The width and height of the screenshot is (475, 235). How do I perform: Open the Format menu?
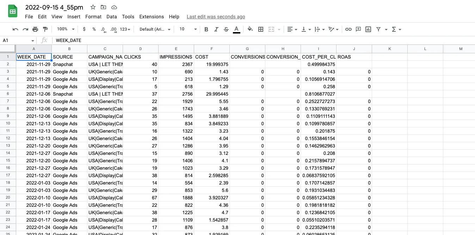(x=93, y=17)
